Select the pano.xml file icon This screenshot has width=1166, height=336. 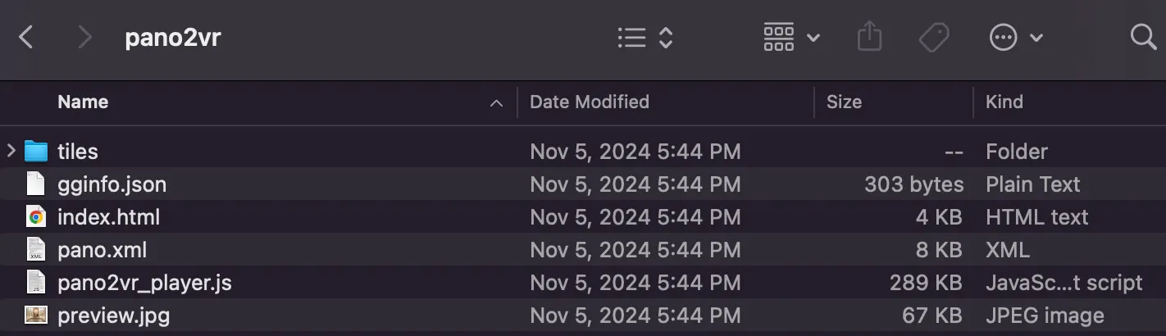[36, 250]
